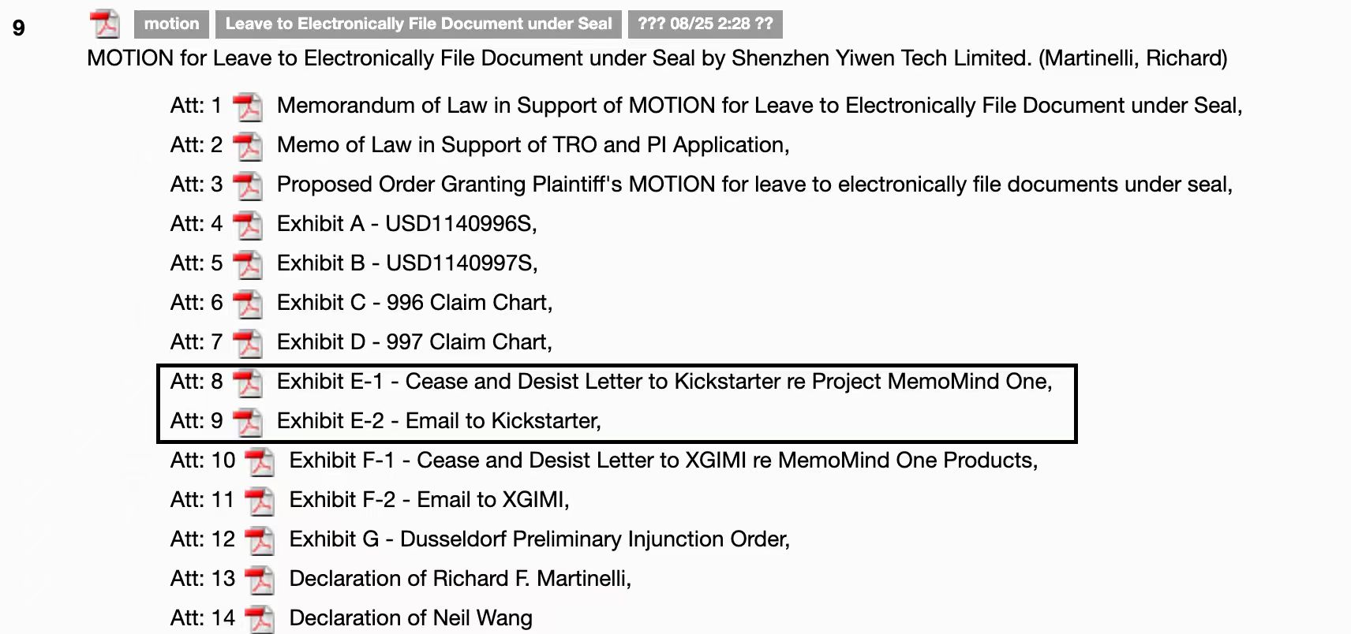1351x634 pixels.
Task: Click the '08/25 2:28' timestamp tag
Action: point(705,24)
